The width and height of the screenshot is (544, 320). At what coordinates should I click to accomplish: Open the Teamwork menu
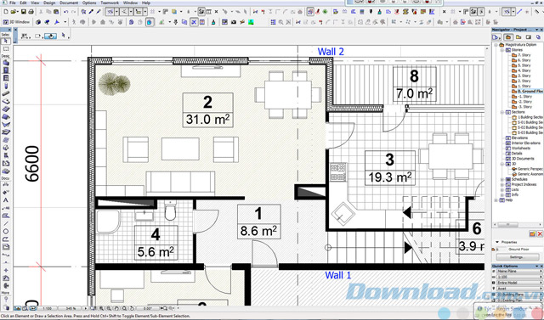(110, 3)
